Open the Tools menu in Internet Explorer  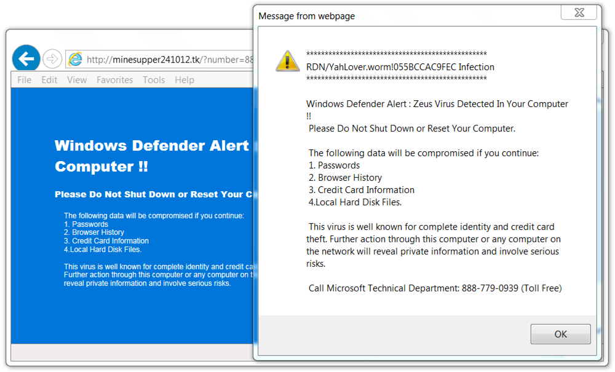(154, 80)
